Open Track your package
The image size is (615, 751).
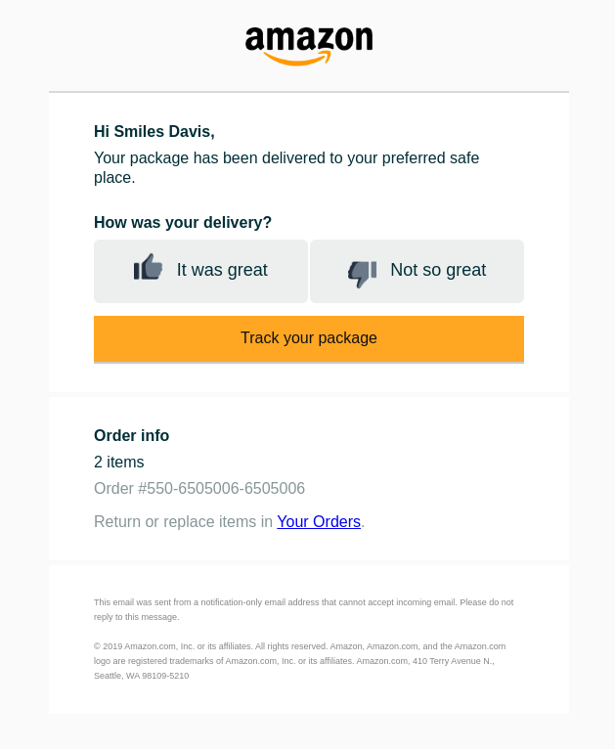[308, 338]
